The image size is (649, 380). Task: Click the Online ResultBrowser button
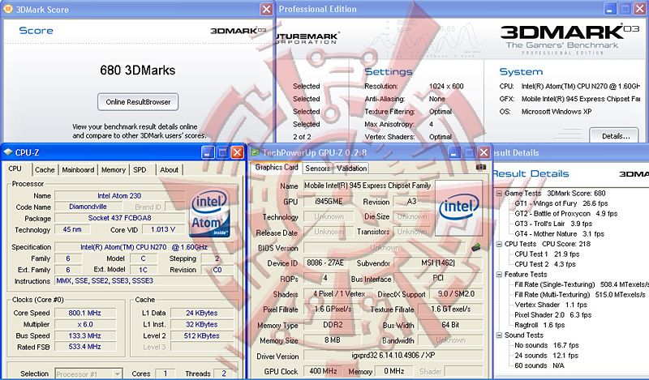click(138, 102)
